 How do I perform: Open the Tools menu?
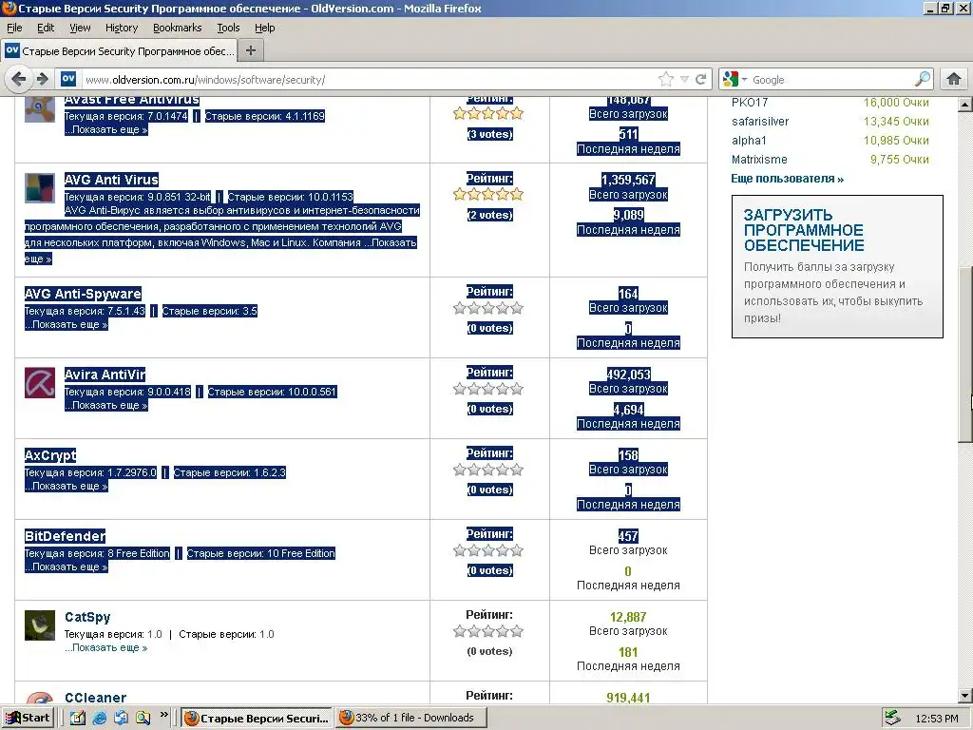[x=228, y=28]
